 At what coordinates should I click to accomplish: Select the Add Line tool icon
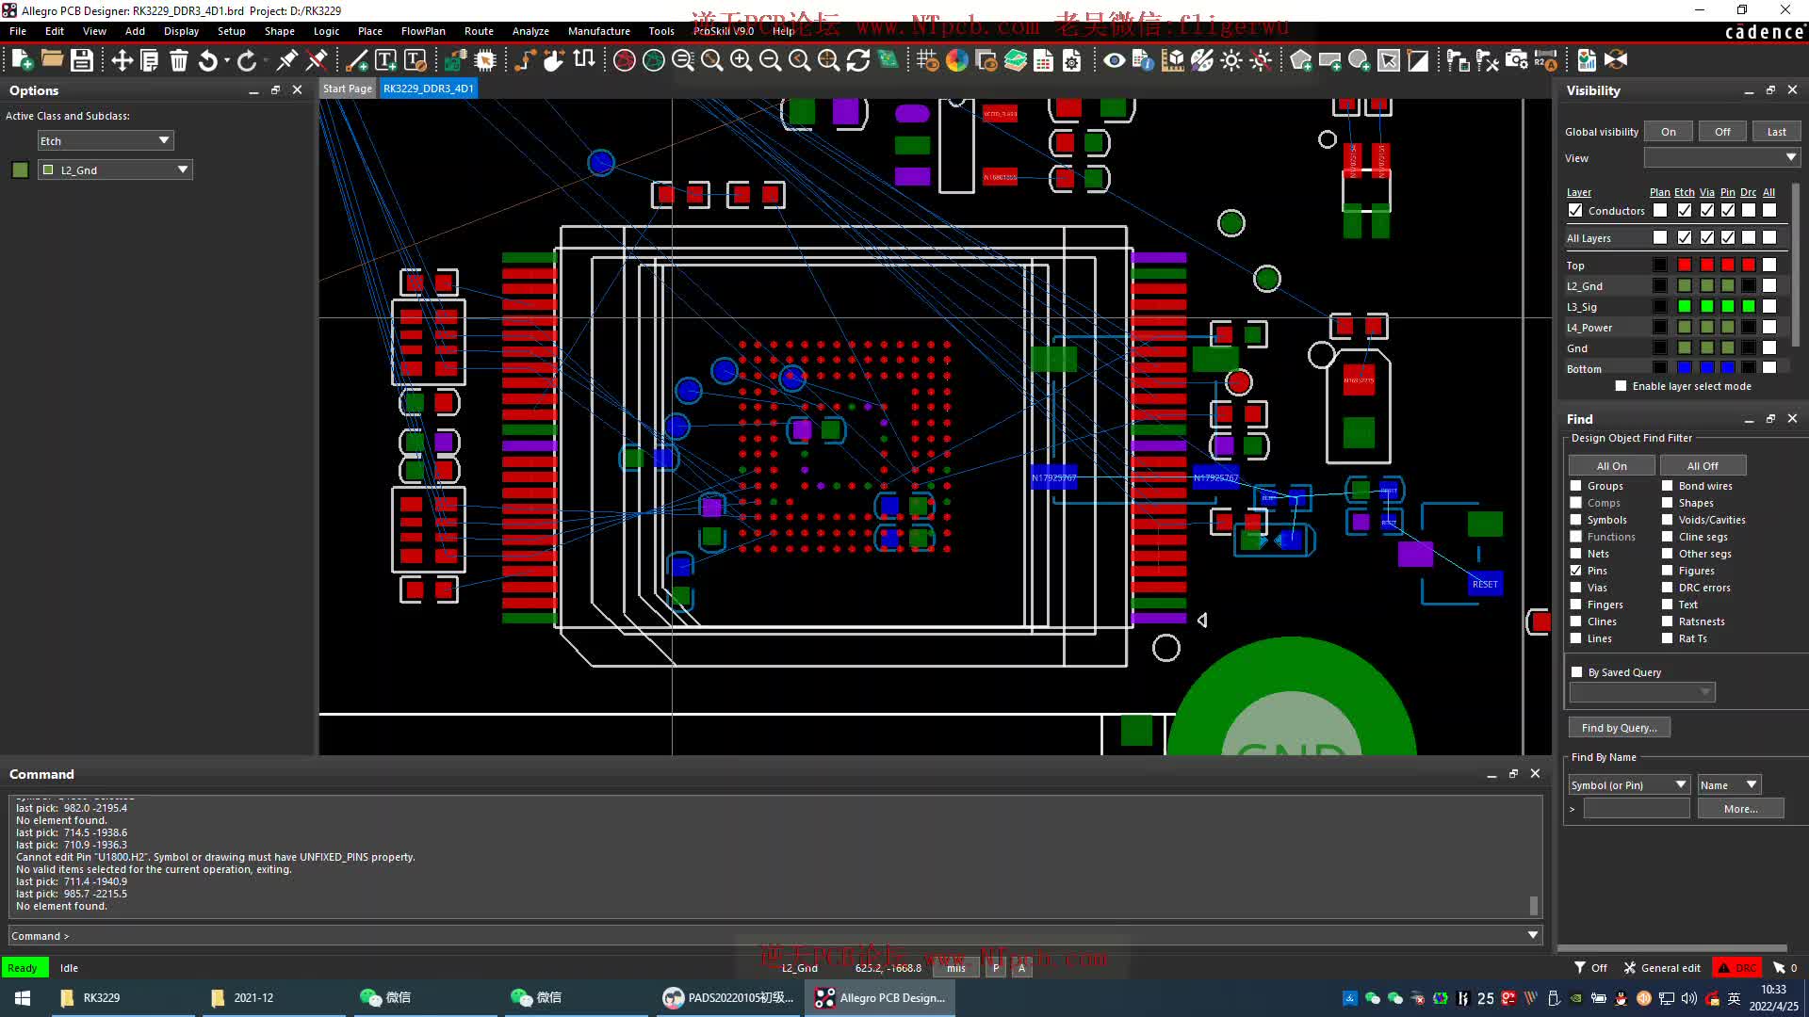coord(357,60)
